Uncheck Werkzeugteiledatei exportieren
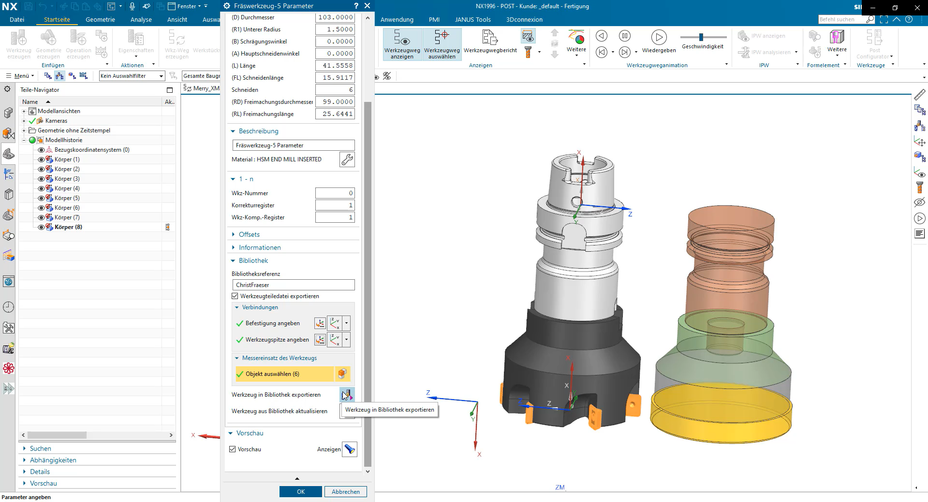Screen dimensions: 928x502 pyautogui.click(x=235, y=296)
